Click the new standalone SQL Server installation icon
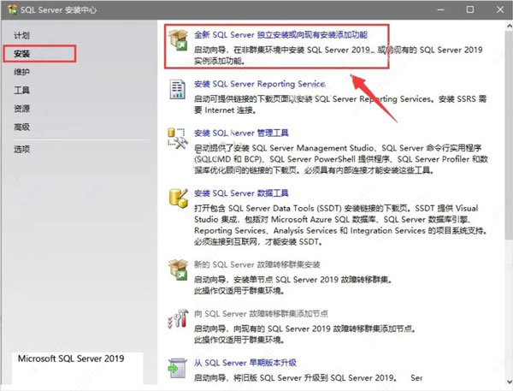 point(179,41)
